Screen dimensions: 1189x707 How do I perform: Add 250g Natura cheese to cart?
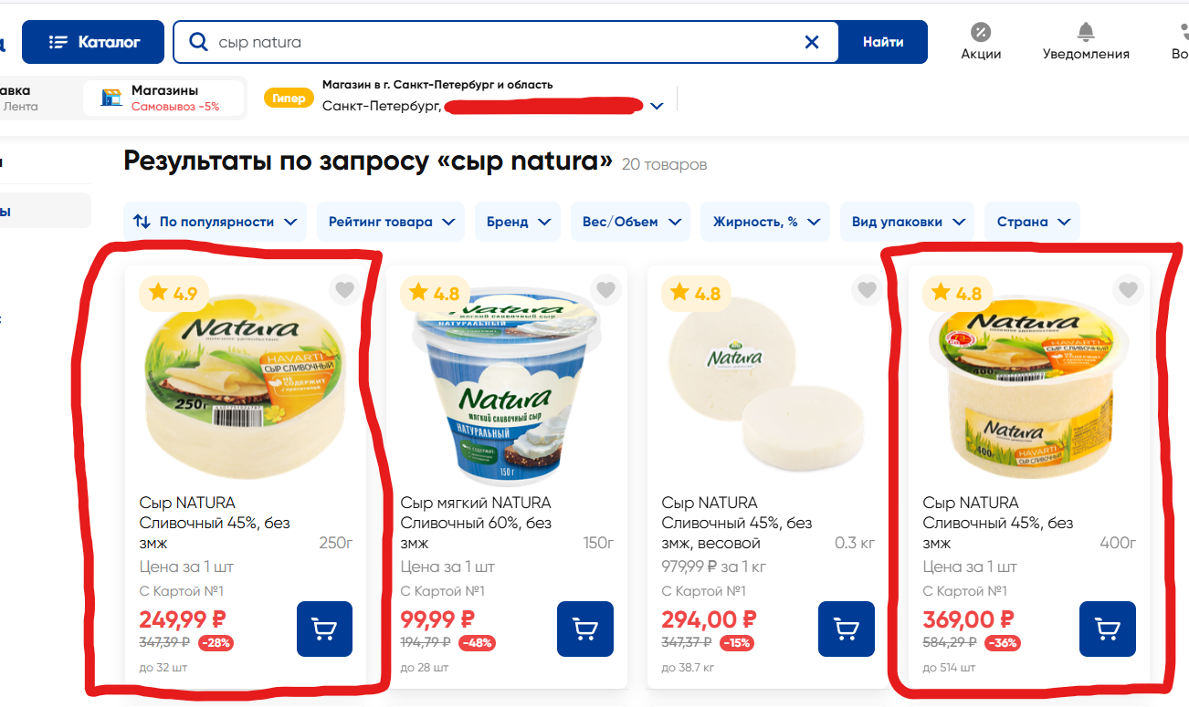coord(324,629)
